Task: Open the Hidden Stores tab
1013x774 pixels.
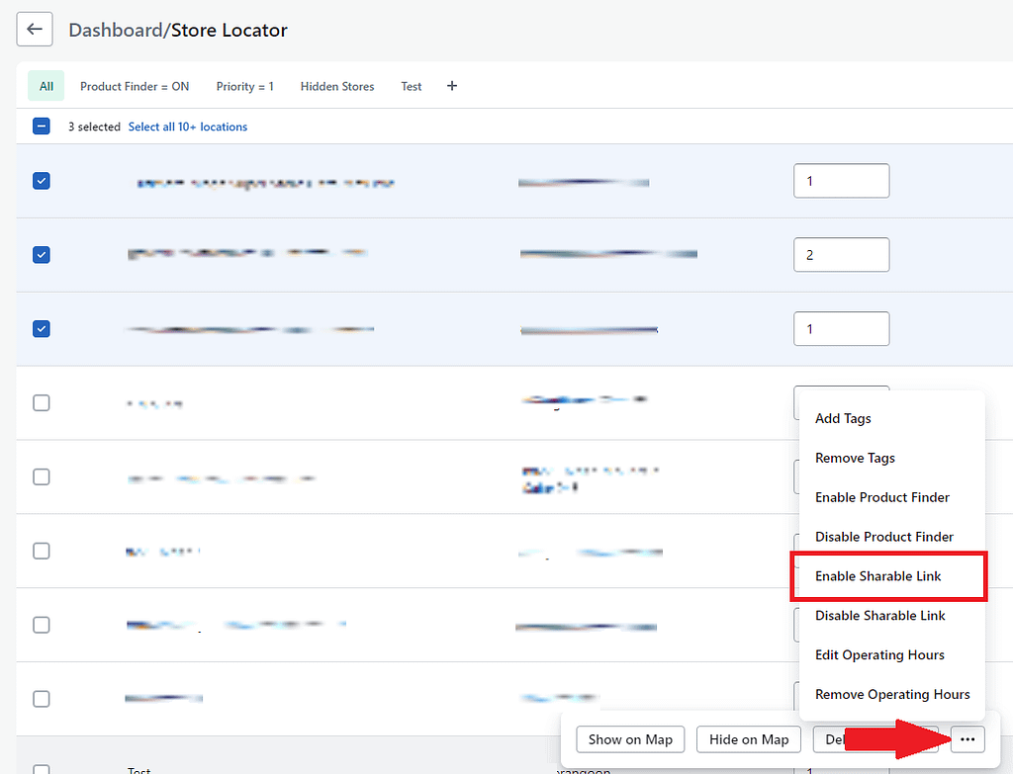Action: click(x=337, y=86)
